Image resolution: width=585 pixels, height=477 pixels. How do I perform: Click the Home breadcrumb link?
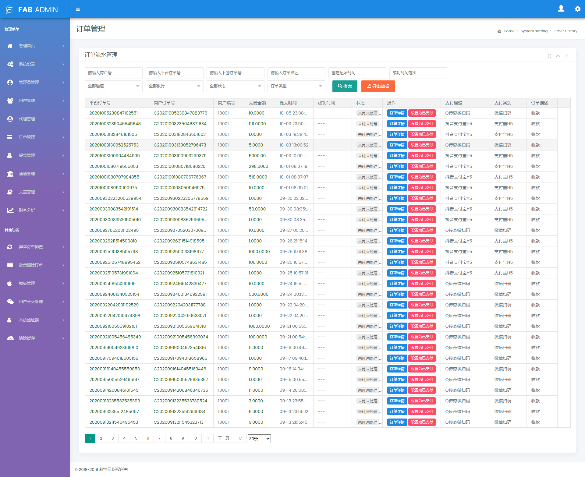coord(509,31)
